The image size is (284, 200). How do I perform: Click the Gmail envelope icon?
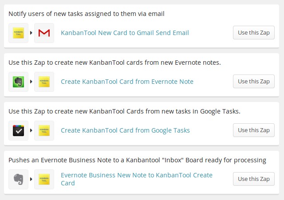tap(44, 33)
